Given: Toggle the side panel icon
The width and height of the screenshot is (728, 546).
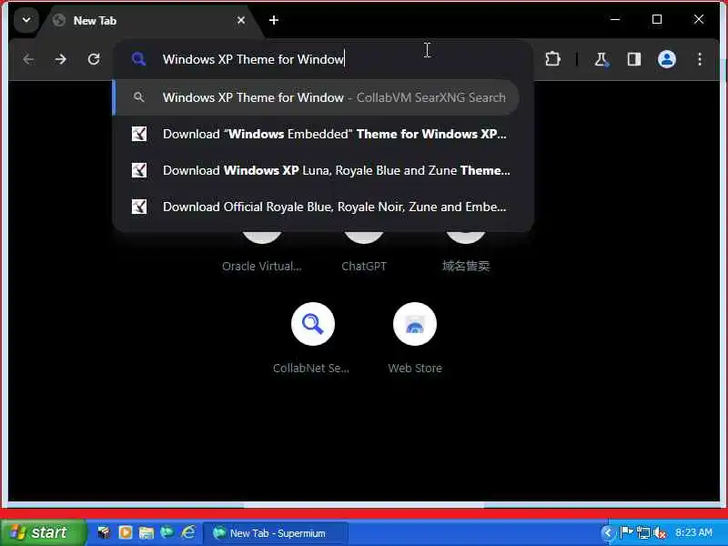Looking at the screenshot, I should [x=634, y=59].
